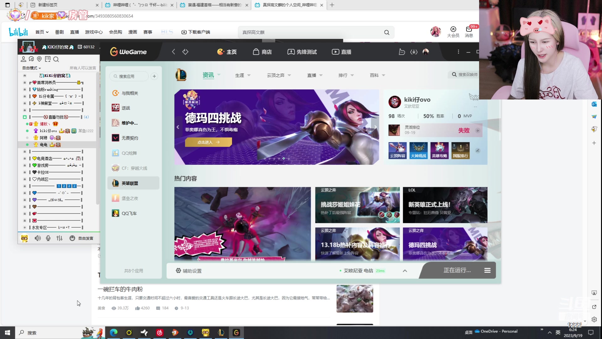Open the 自由模式 mode dropdown
602x339 pixels.
[31, 68]
